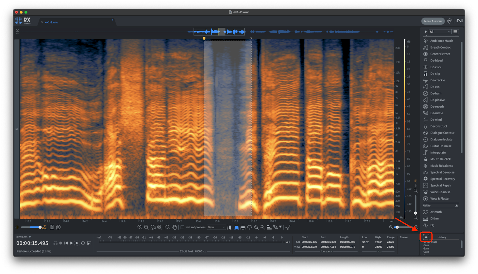The image size is (478, 274).
Task: Activate the hand grab tool
Action: click(x=174, y=227)
